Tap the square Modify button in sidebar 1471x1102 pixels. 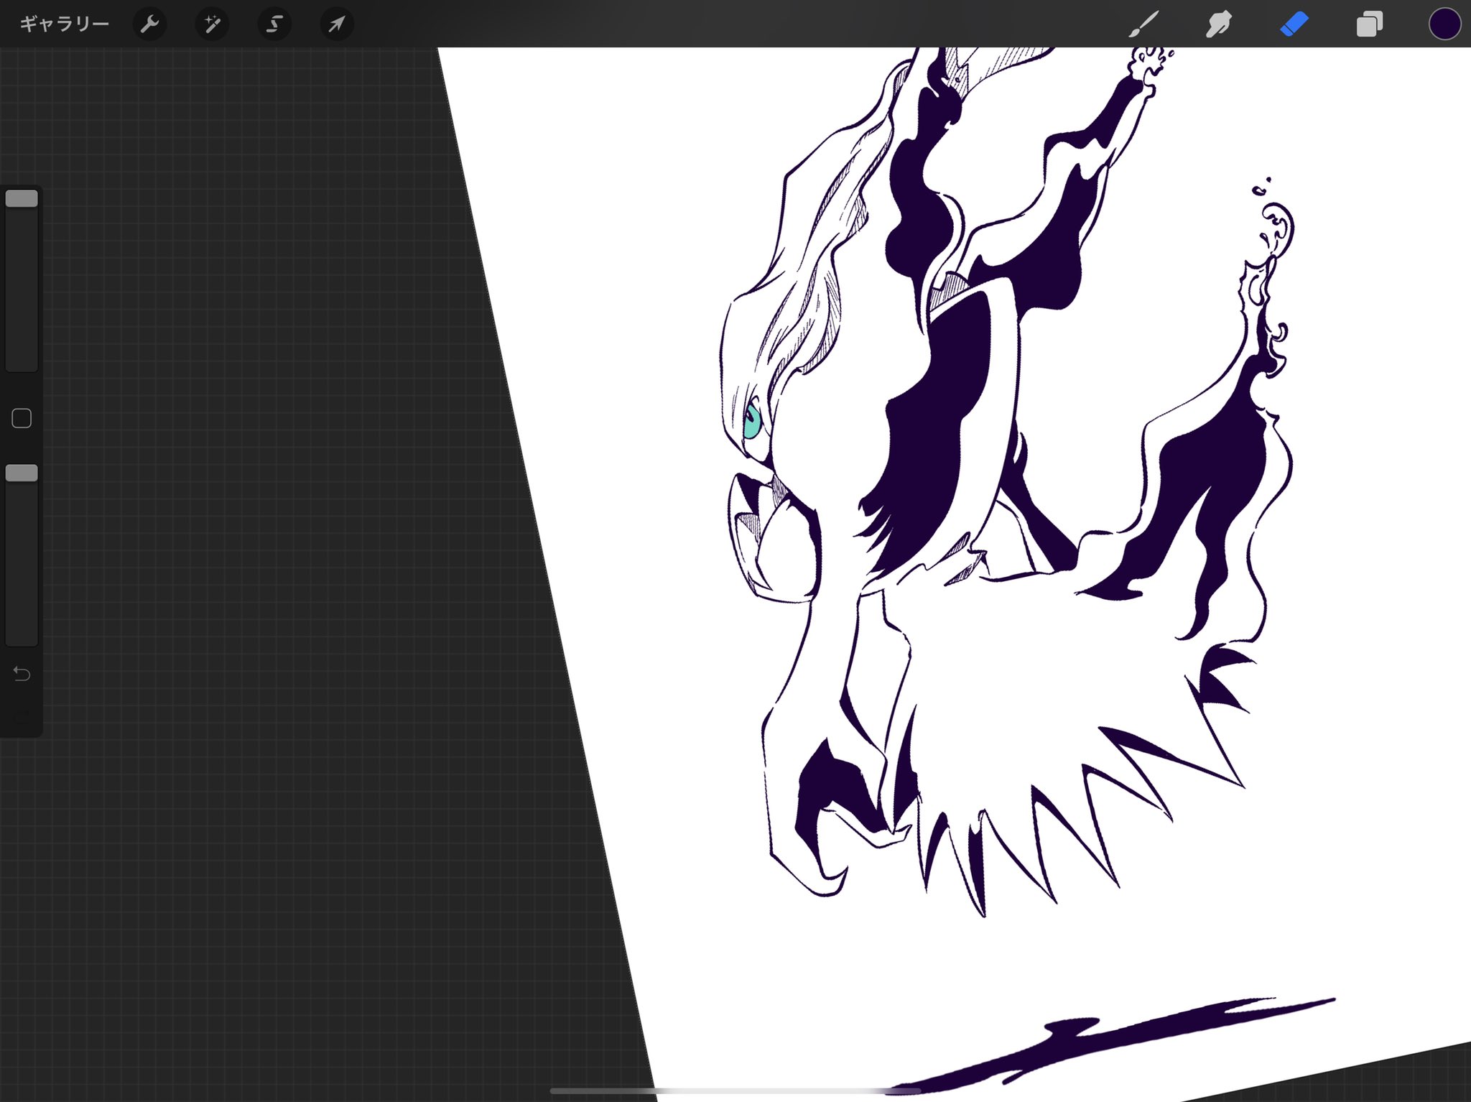click(x=22, y=418)
